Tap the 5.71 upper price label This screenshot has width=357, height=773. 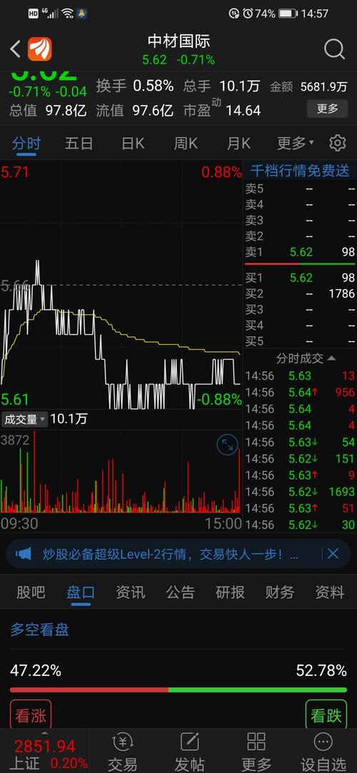[x=15, y=172]
